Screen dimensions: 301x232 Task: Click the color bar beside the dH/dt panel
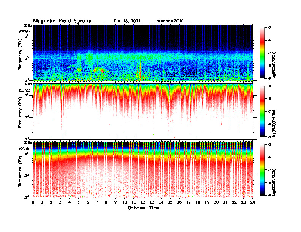(x=262, y=53)
